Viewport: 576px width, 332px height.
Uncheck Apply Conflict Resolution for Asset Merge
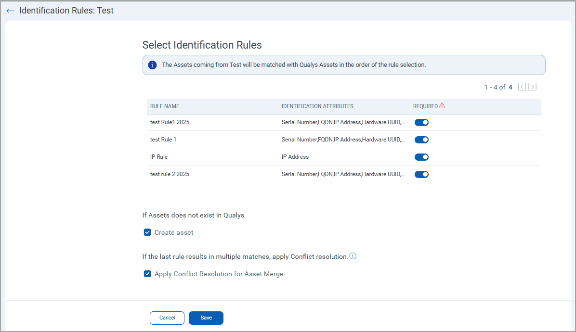147,274
